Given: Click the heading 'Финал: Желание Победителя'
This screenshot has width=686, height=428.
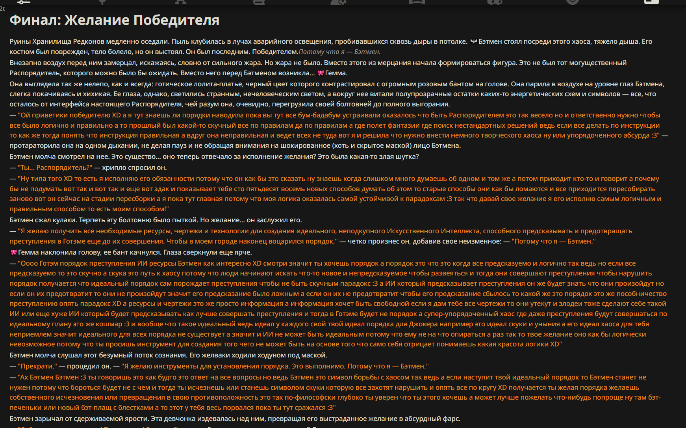Looking at the screenshot, I should pos(114,20).
